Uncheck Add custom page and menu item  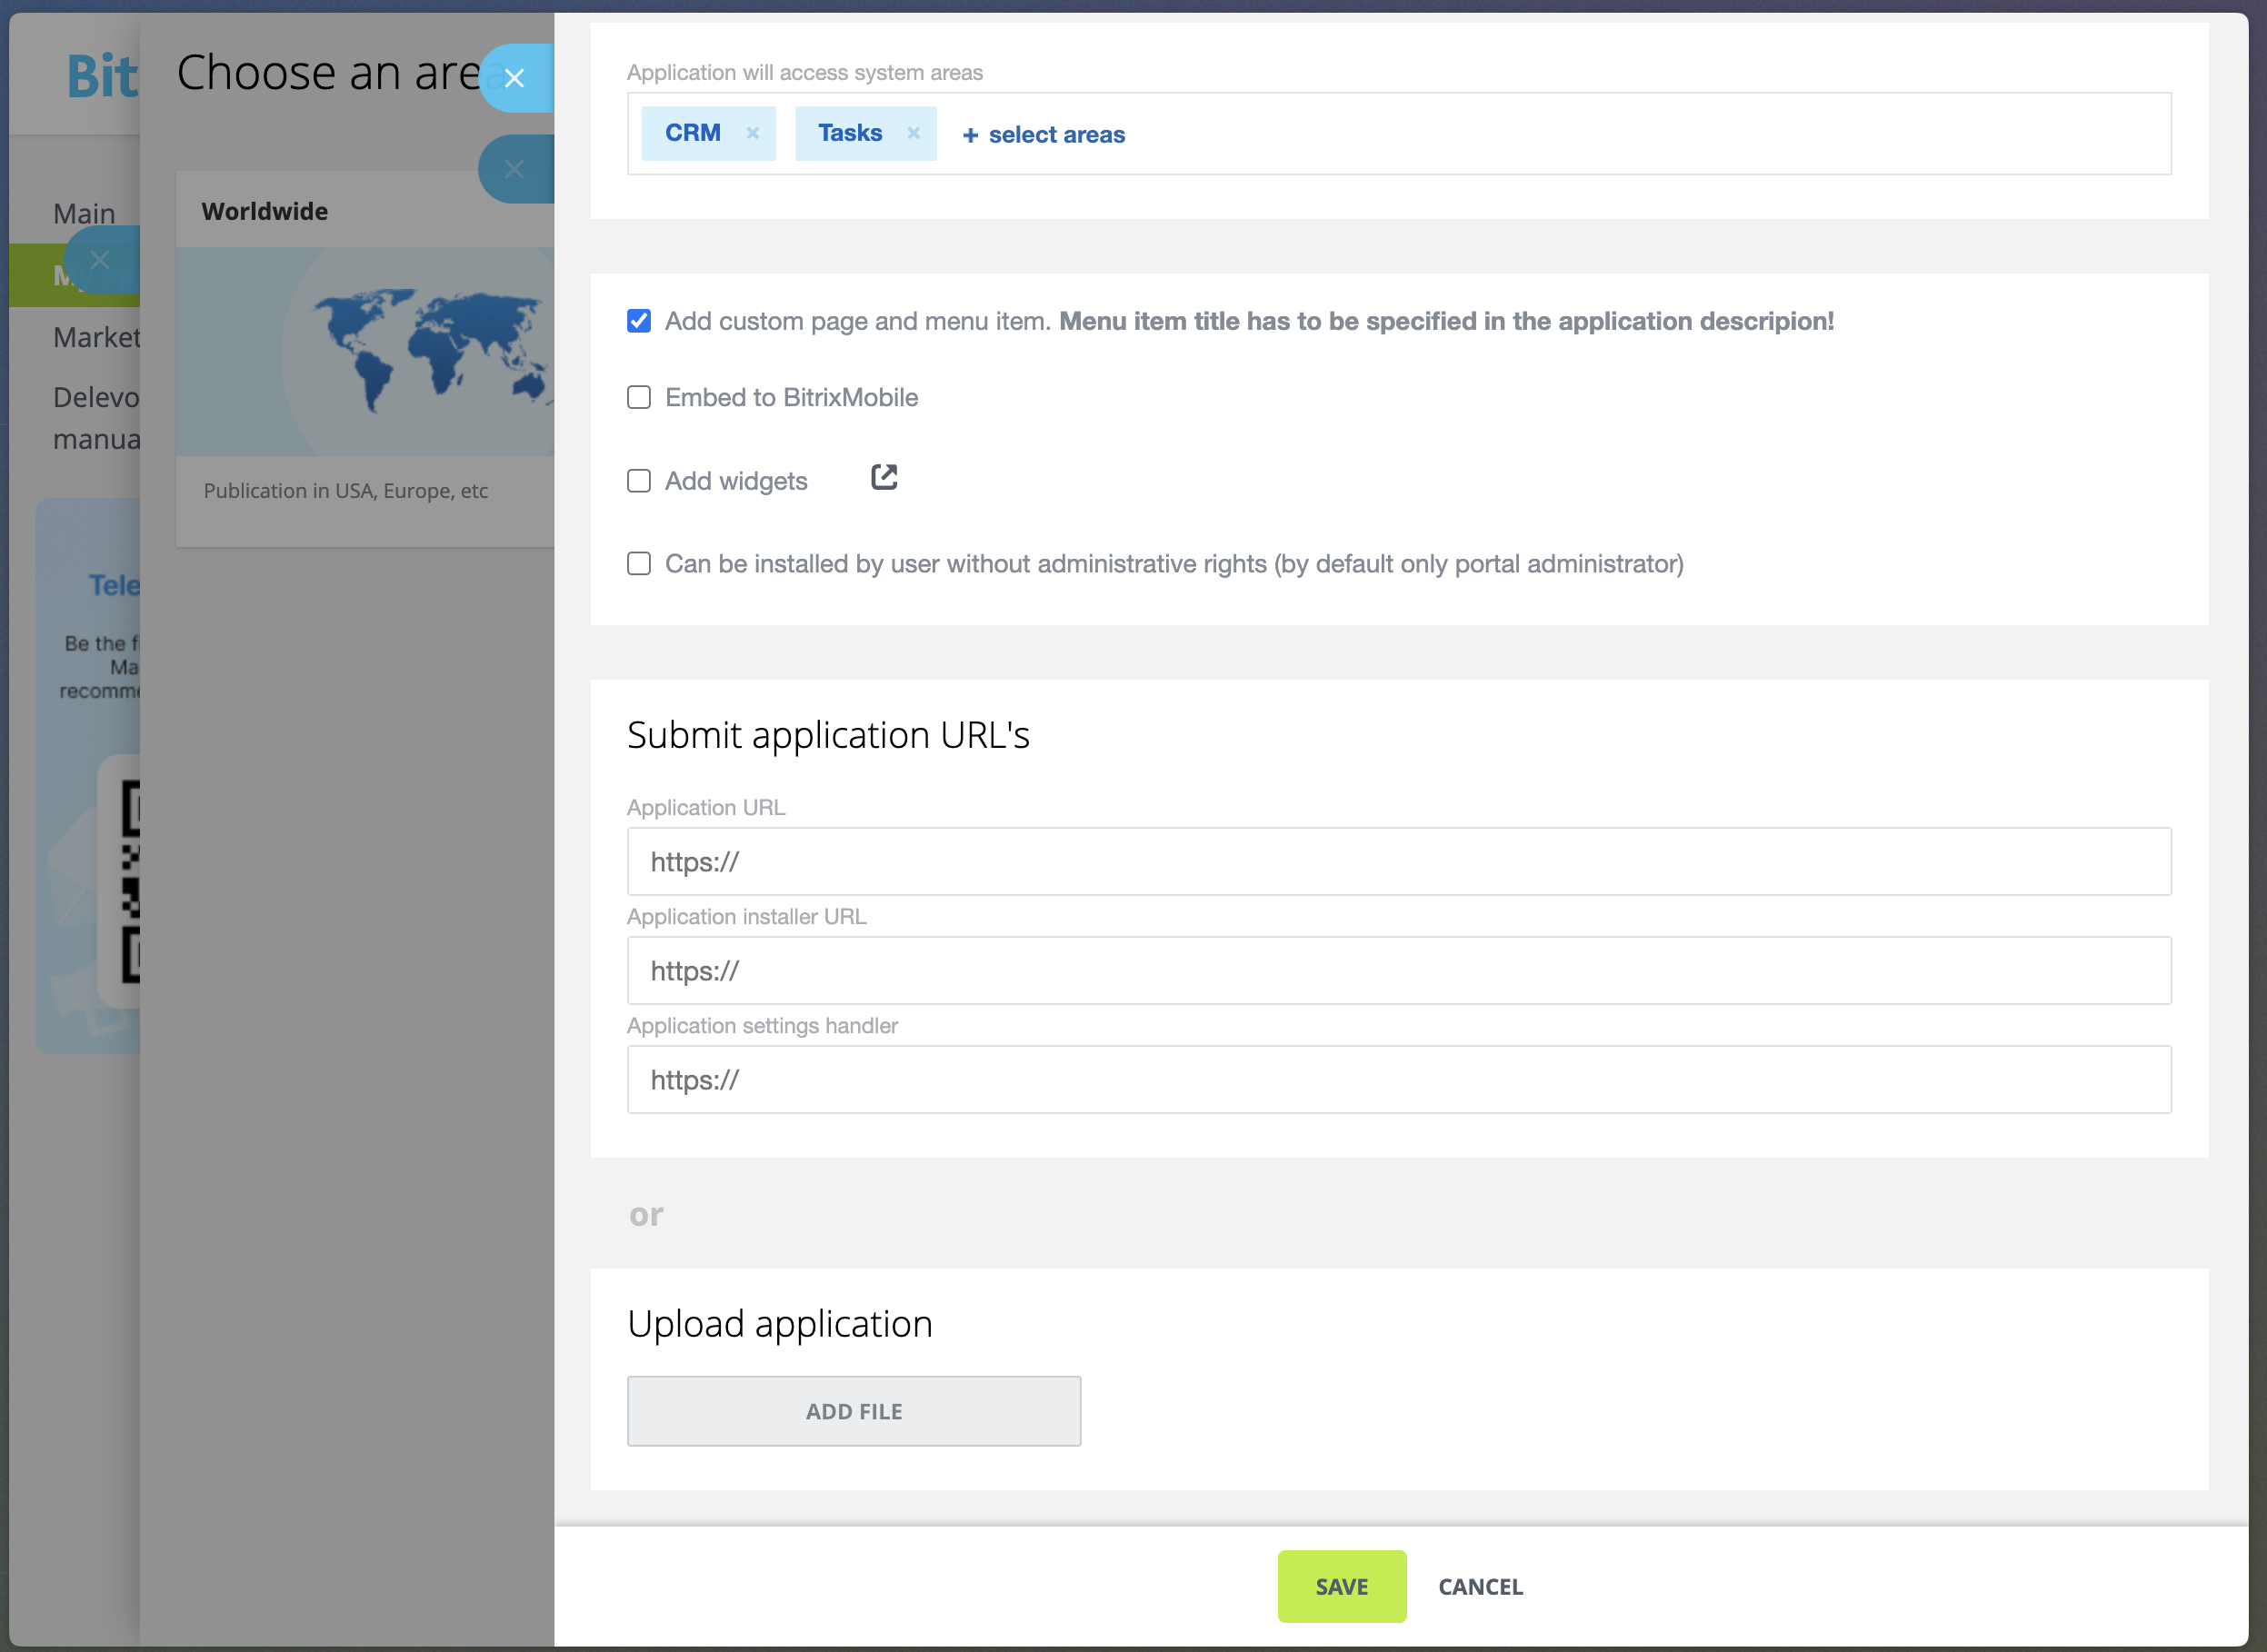coord(638,321)
